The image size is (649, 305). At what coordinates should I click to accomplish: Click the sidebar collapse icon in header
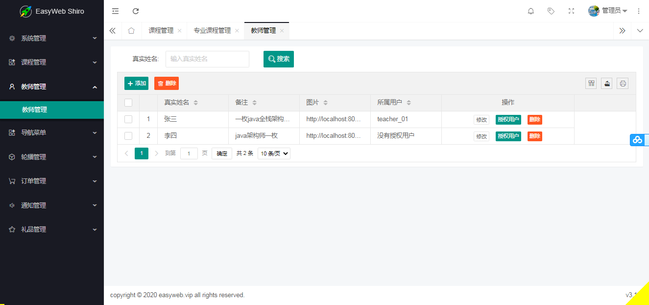tap(115, 11)
